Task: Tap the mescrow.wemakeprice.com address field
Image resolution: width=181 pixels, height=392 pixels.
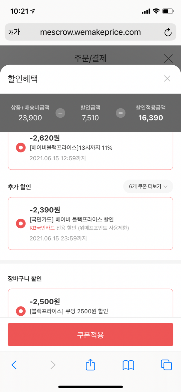Action: 90,32
